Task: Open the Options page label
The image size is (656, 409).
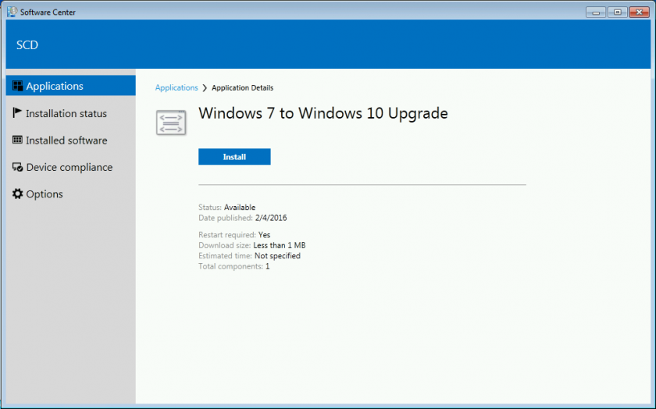Action: tap(45, 194)
